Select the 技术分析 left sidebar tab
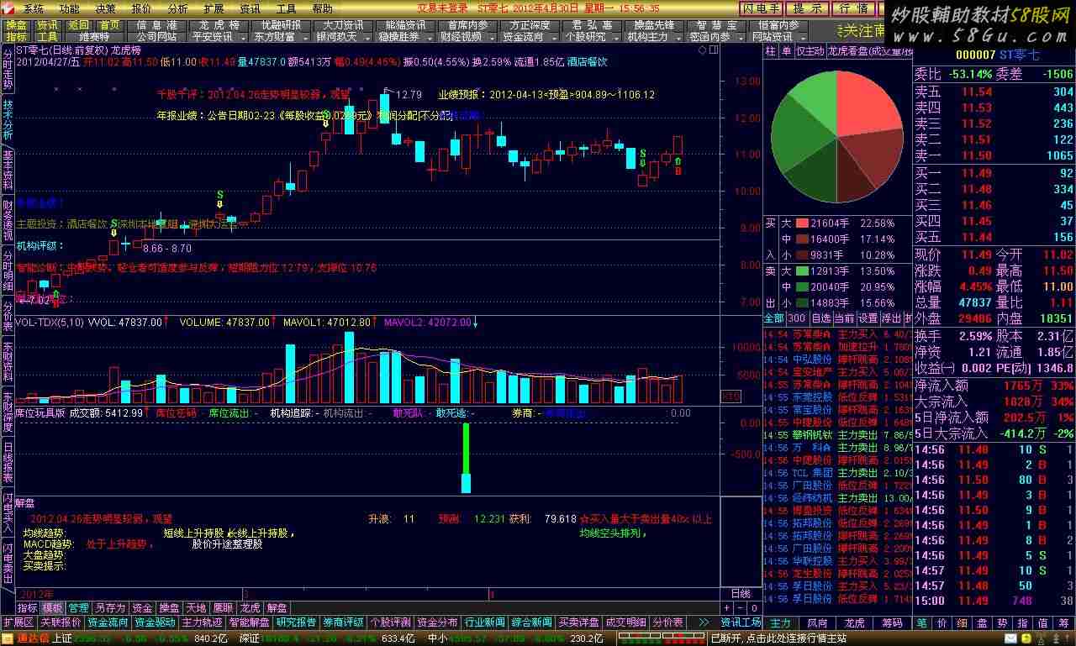The width and height of the screenshot is (1076, 646). pos(8,119)
